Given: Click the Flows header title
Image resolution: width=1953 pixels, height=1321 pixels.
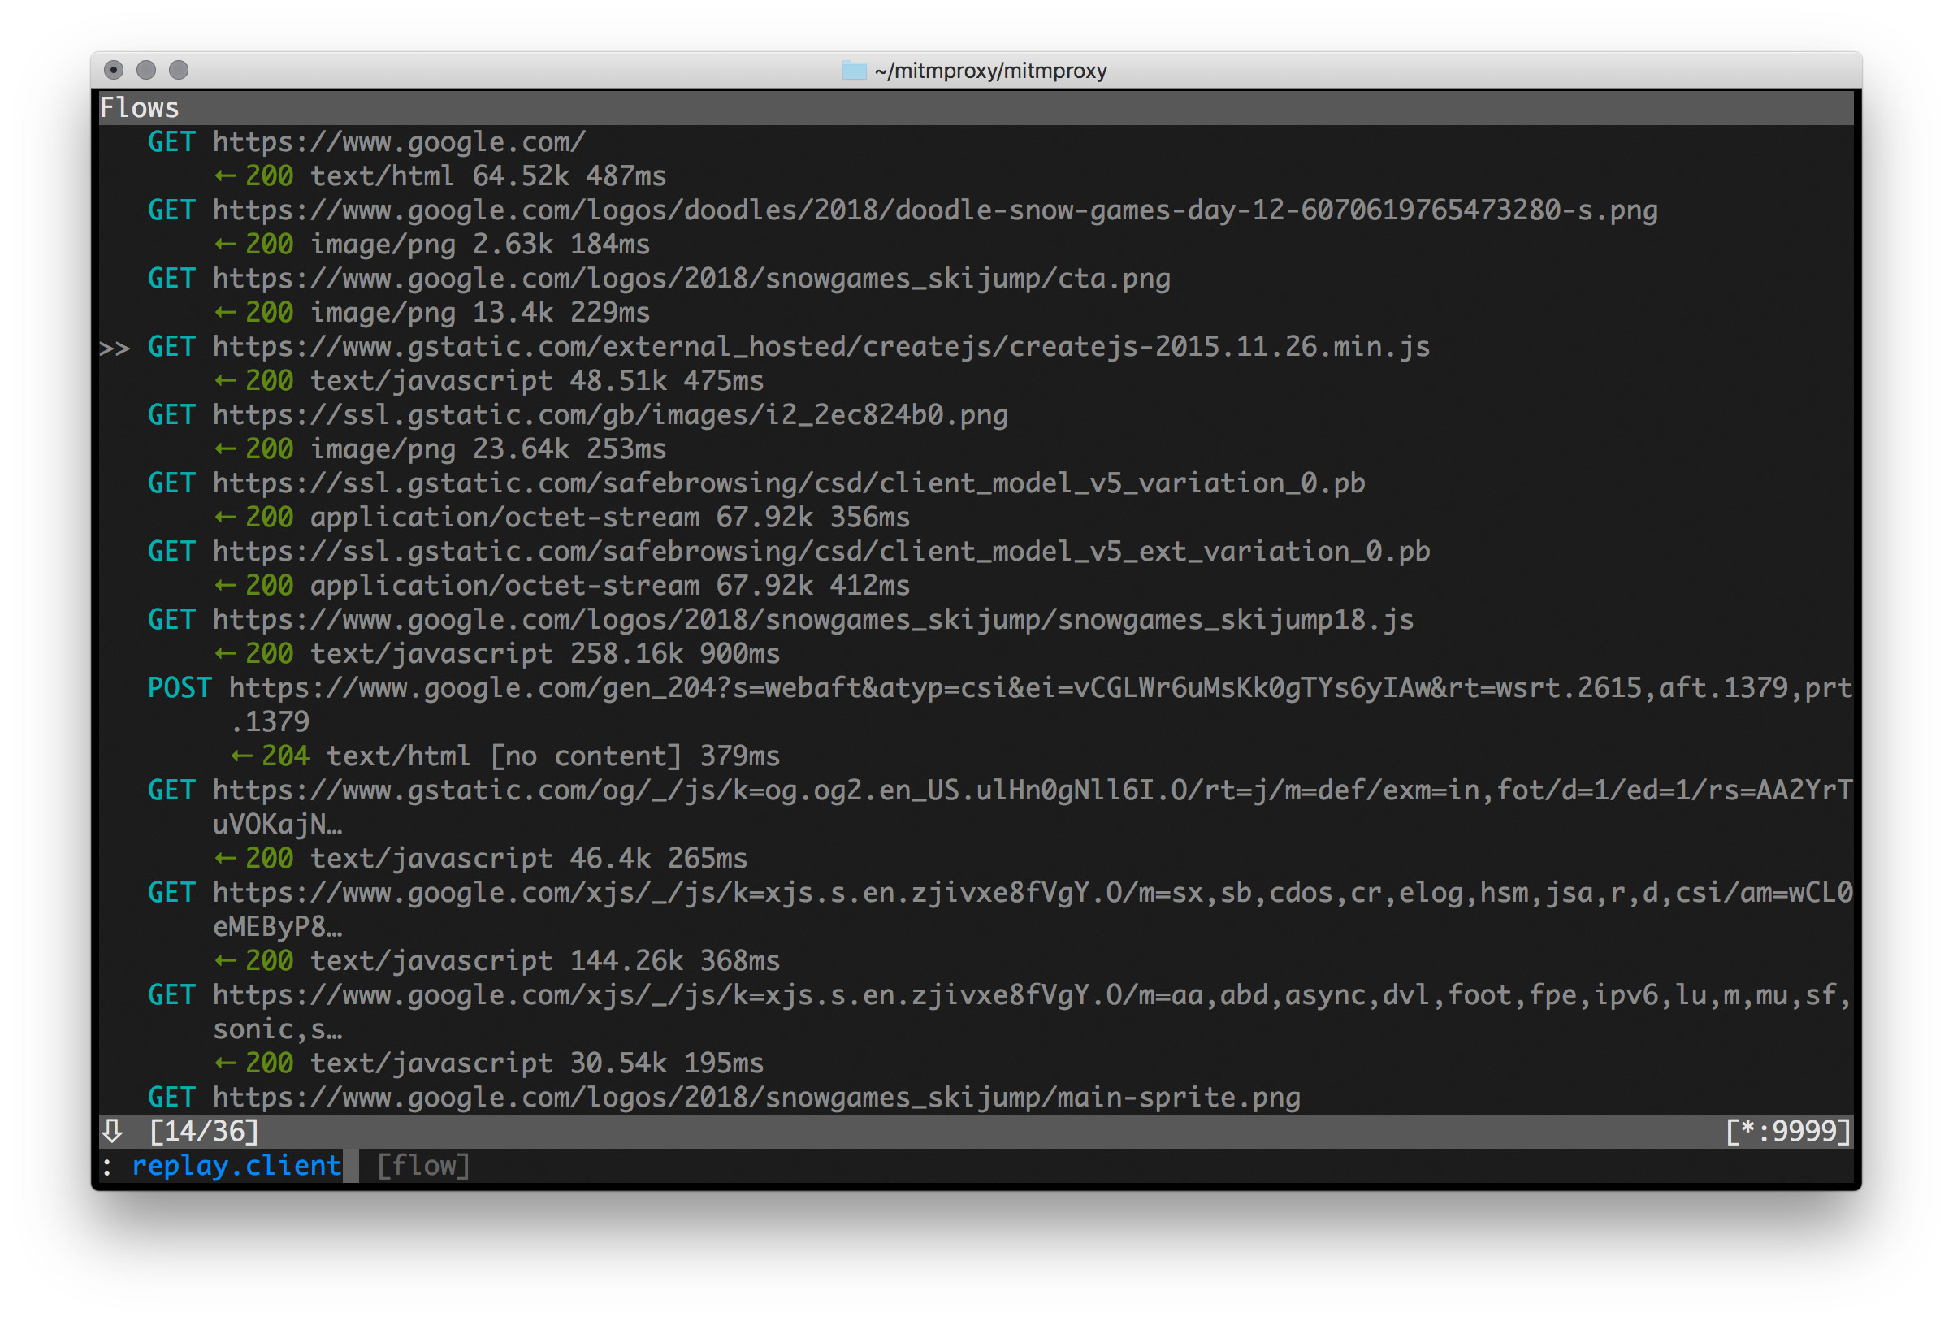Looking at the screenshot, I should (139, 106).
